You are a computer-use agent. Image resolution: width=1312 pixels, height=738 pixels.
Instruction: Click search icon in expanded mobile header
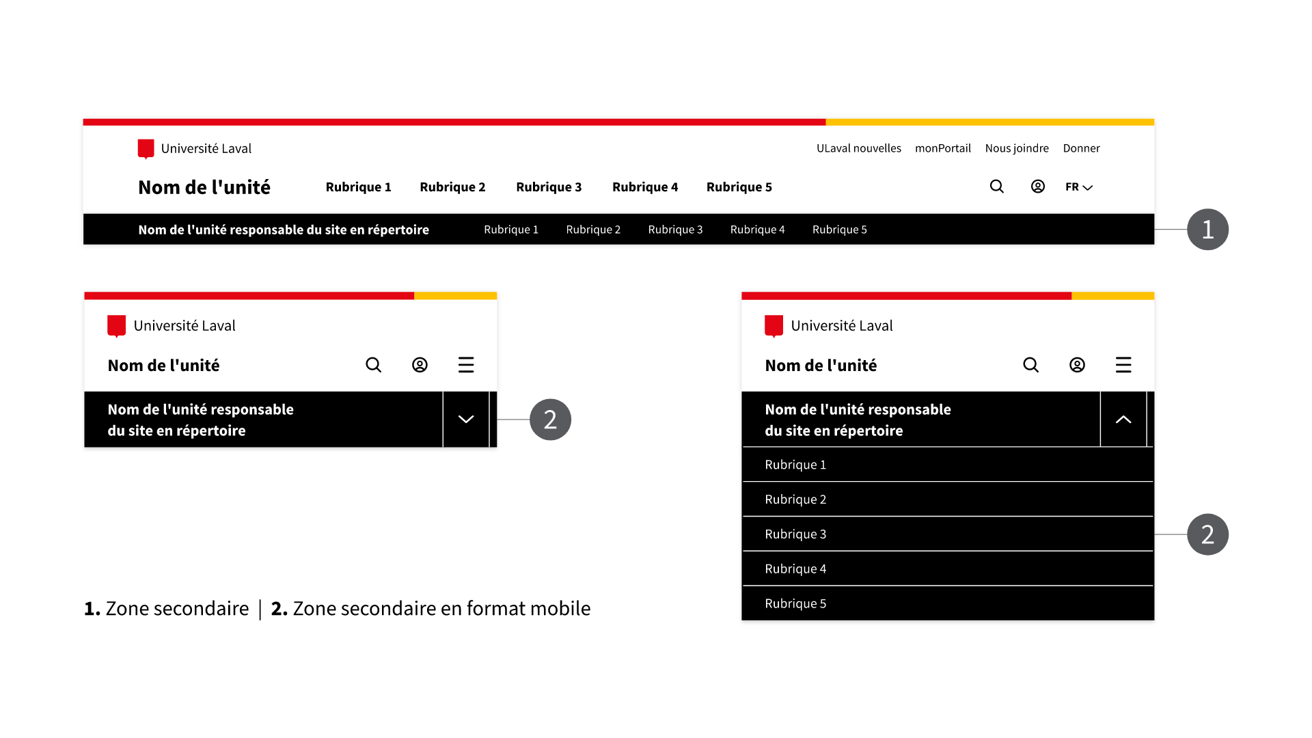pos(1030,365)
